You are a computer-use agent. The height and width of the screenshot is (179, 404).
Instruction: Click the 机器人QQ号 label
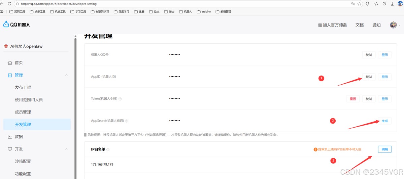[100, 54]
